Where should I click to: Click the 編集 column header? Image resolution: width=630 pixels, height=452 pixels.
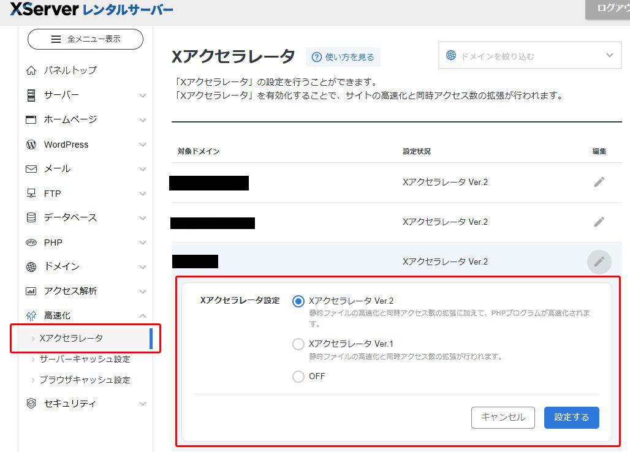click(x=599, y=151)
